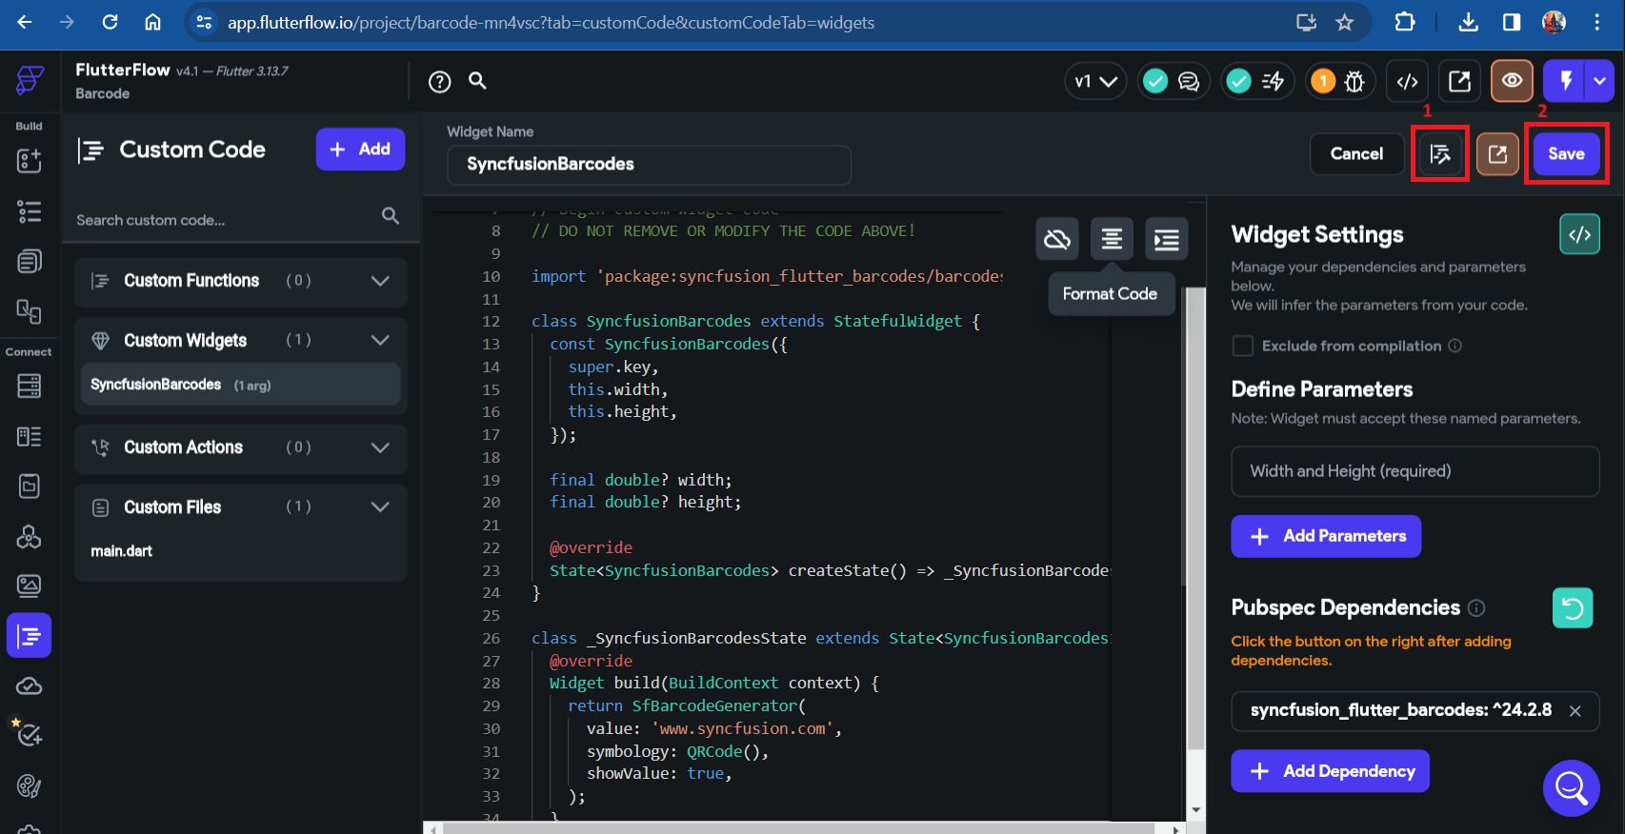Remove the syncfusion_flutter_barcodes dependency
This screenshot has height=834, width=1625.
[1575, 711]
